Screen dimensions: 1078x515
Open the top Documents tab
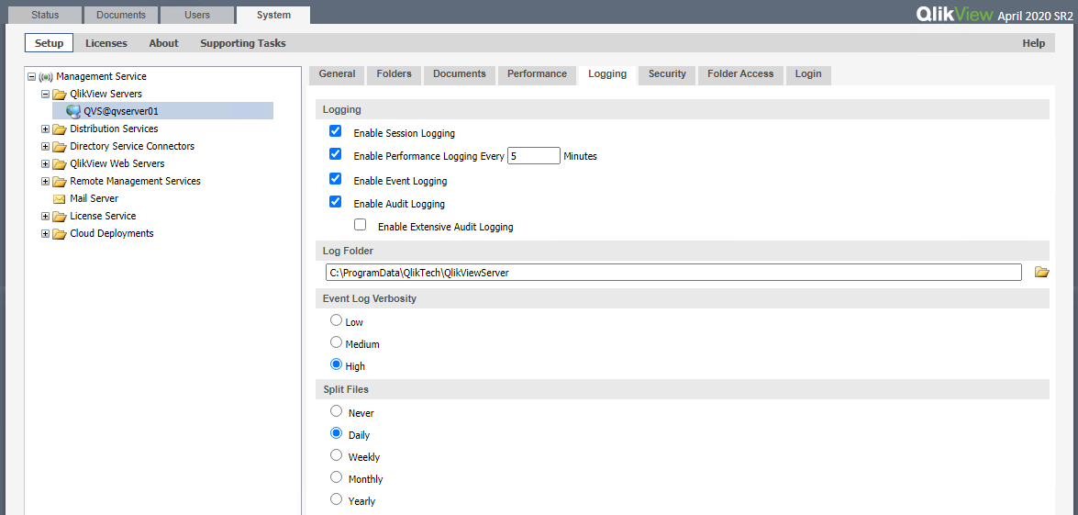point(121,15)
